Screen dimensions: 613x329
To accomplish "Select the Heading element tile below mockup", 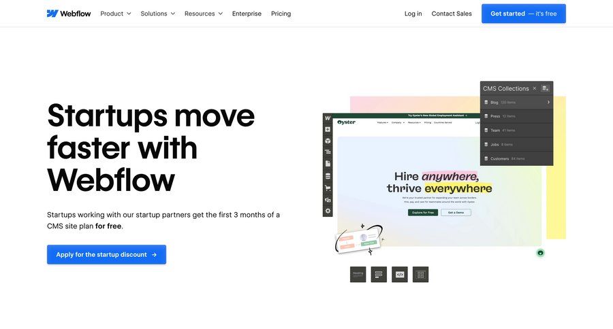I will (358, 275).
